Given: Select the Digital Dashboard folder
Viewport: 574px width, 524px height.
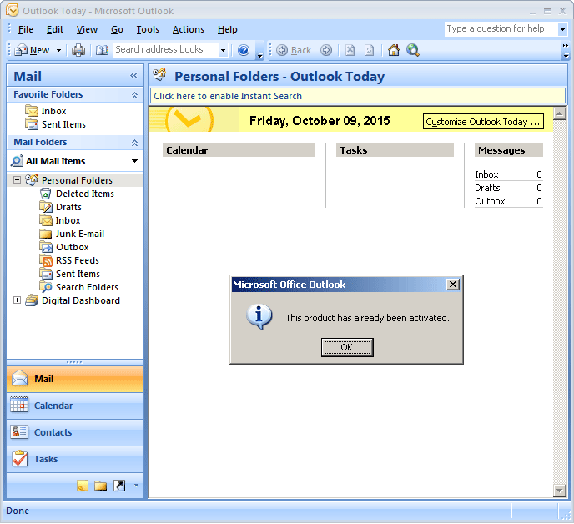Looking at the screenshot, I should (81, 300).
